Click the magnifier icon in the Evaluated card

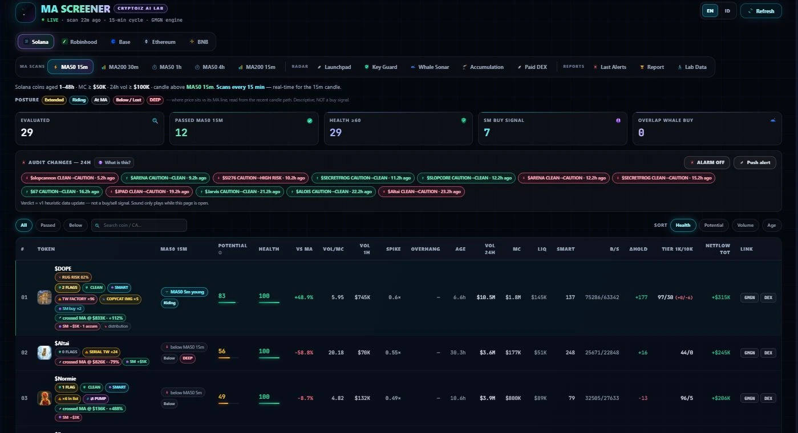click(x=155, y=121)
